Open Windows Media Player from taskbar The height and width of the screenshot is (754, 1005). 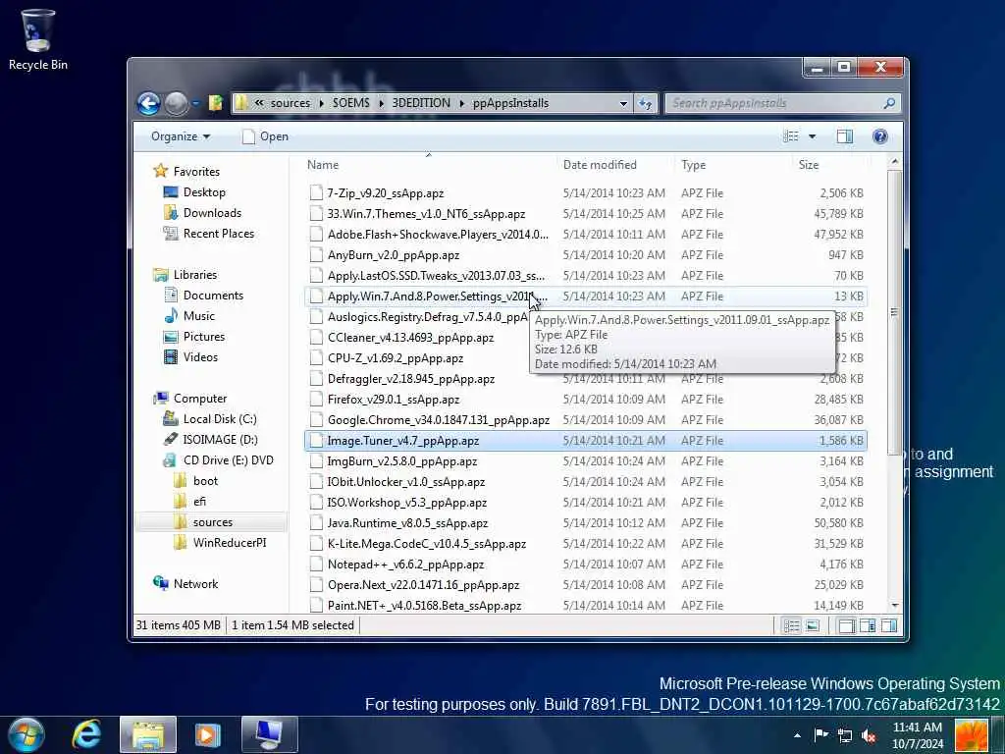208,734
